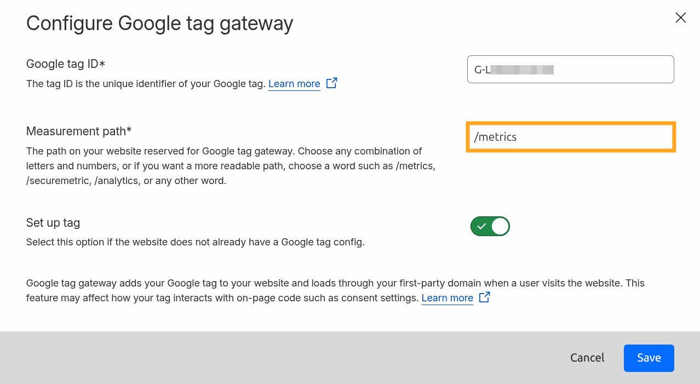Close the Configure Google tag gateway dialog
Image resolution: width=700 pixels, height=384 pixels.
680,18
